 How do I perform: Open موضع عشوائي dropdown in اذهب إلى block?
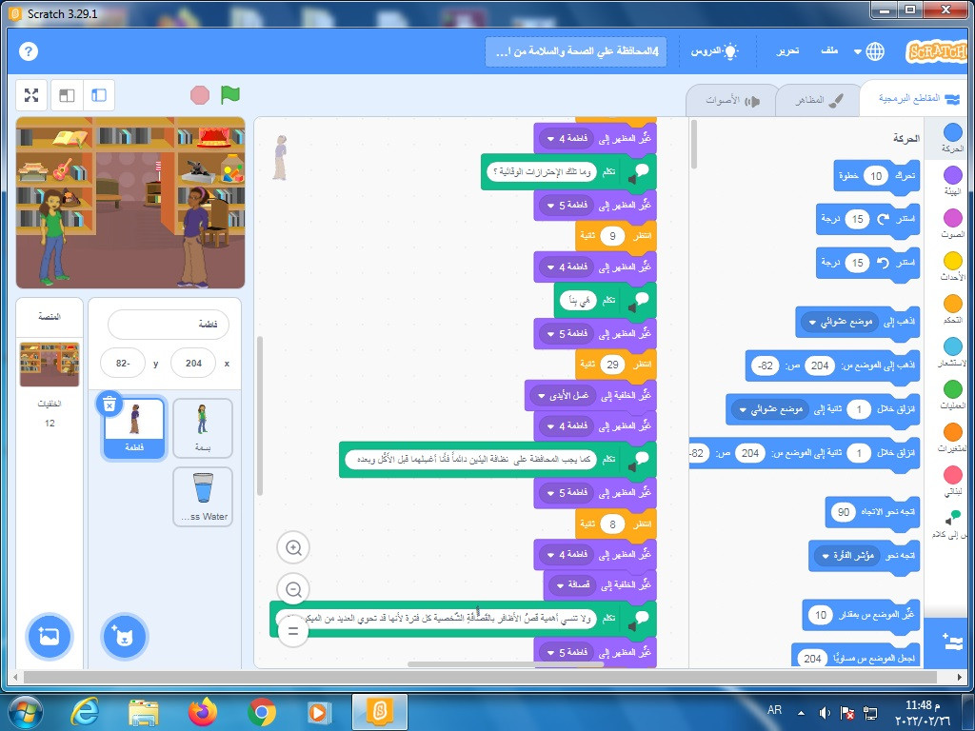click(841, 322)
